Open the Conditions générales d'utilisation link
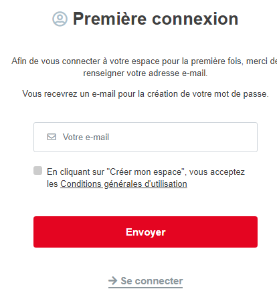 124,184
